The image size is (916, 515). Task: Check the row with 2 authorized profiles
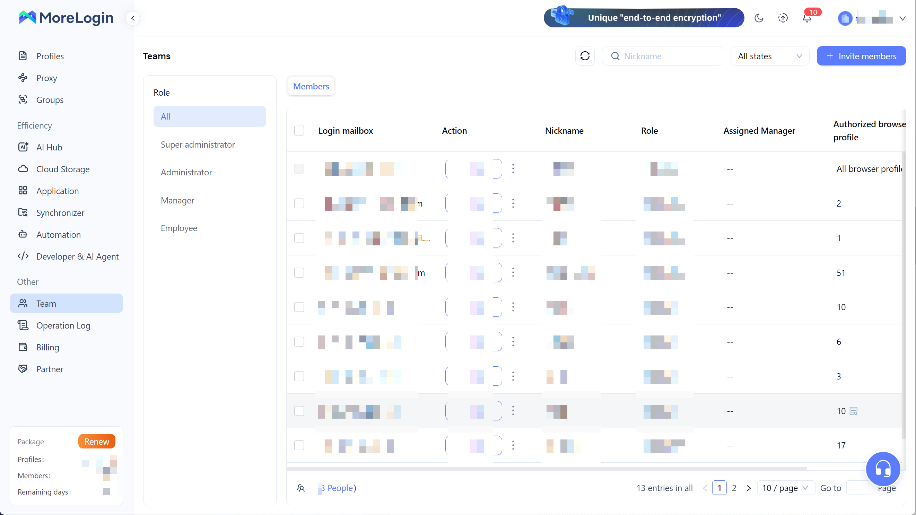click(299, 203)
